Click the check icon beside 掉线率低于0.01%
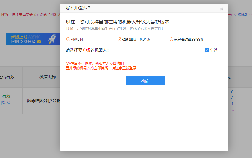 (x=120, y=39)
